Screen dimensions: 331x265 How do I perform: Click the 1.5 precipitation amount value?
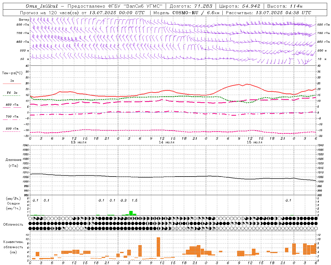(134, 200)
